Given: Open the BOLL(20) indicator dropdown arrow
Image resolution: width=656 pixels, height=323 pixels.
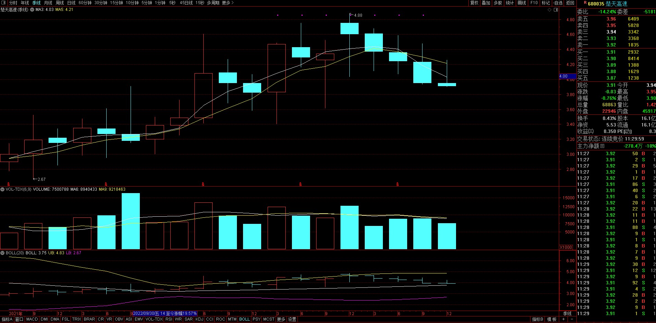Looking at the screenshot, I should click(2, 253).
